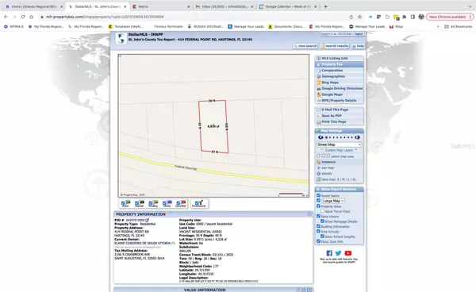Open the YouTube channel icon
The image size is (476, 292).
tap(348, 253)
